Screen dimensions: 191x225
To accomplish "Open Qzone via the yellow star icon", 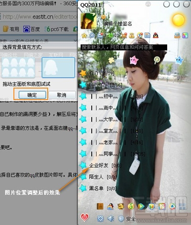I will coord(84,35).
